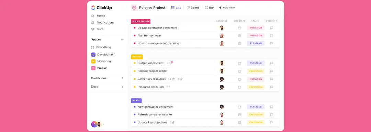Open task Update key objectives

tap(153, 122)
